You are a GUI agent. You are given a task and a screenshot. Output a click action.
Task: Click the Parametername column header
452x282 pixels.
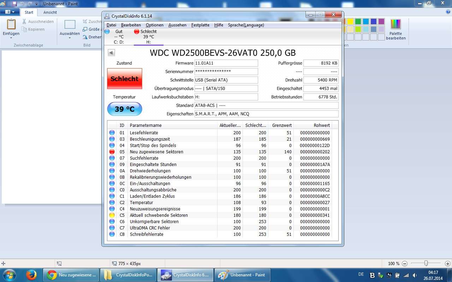click(172, 125)
